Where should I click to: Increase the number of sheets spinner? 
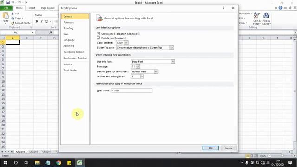click(142, 75)
